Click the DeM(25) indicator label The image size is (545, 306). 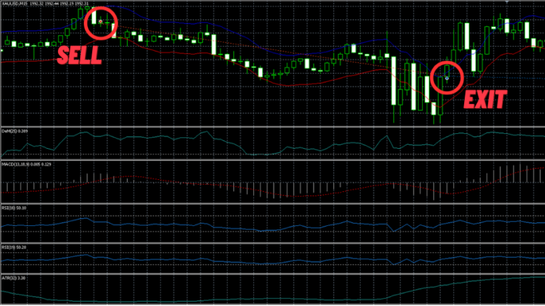point(10,130)
